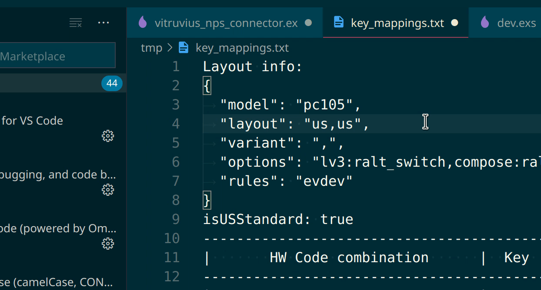Click the Elixir drop icon on dev.exs tab
The height and width of the screenshot is (290, 541).
484,22
